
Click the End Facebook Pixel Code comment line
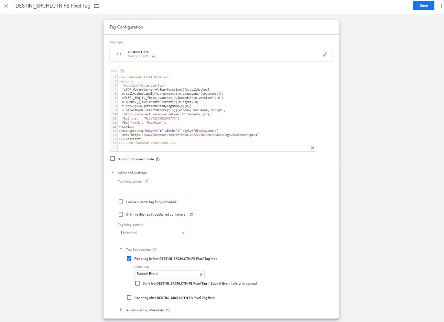(147, 143)
